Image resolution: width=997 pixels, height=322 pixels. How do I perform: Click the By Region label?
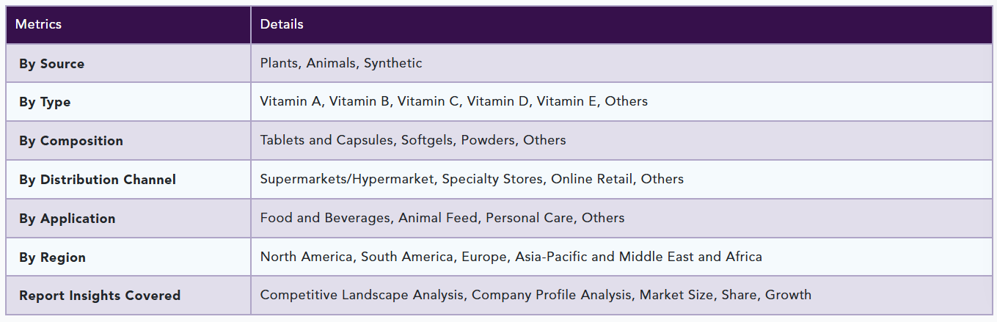[x=52, y=257]
